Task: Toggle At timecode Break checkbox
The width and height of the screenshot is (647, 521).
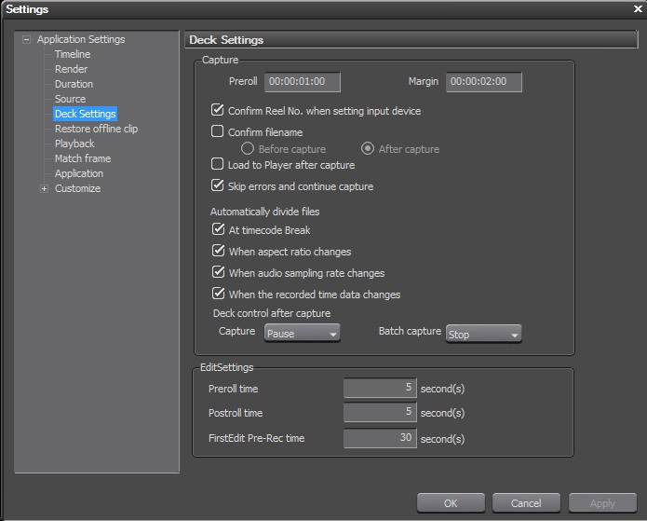Action: [218, 229]
